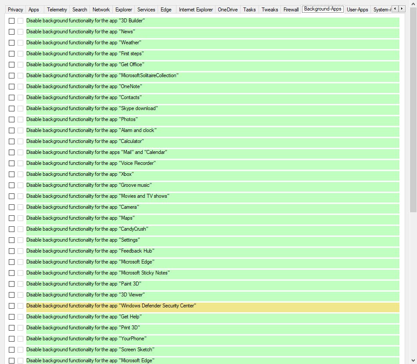The width and height of the screenshot is (417, 364).
Task: Toggle the "Alarm and clock" row checkbox
Action: click(11, 130)
